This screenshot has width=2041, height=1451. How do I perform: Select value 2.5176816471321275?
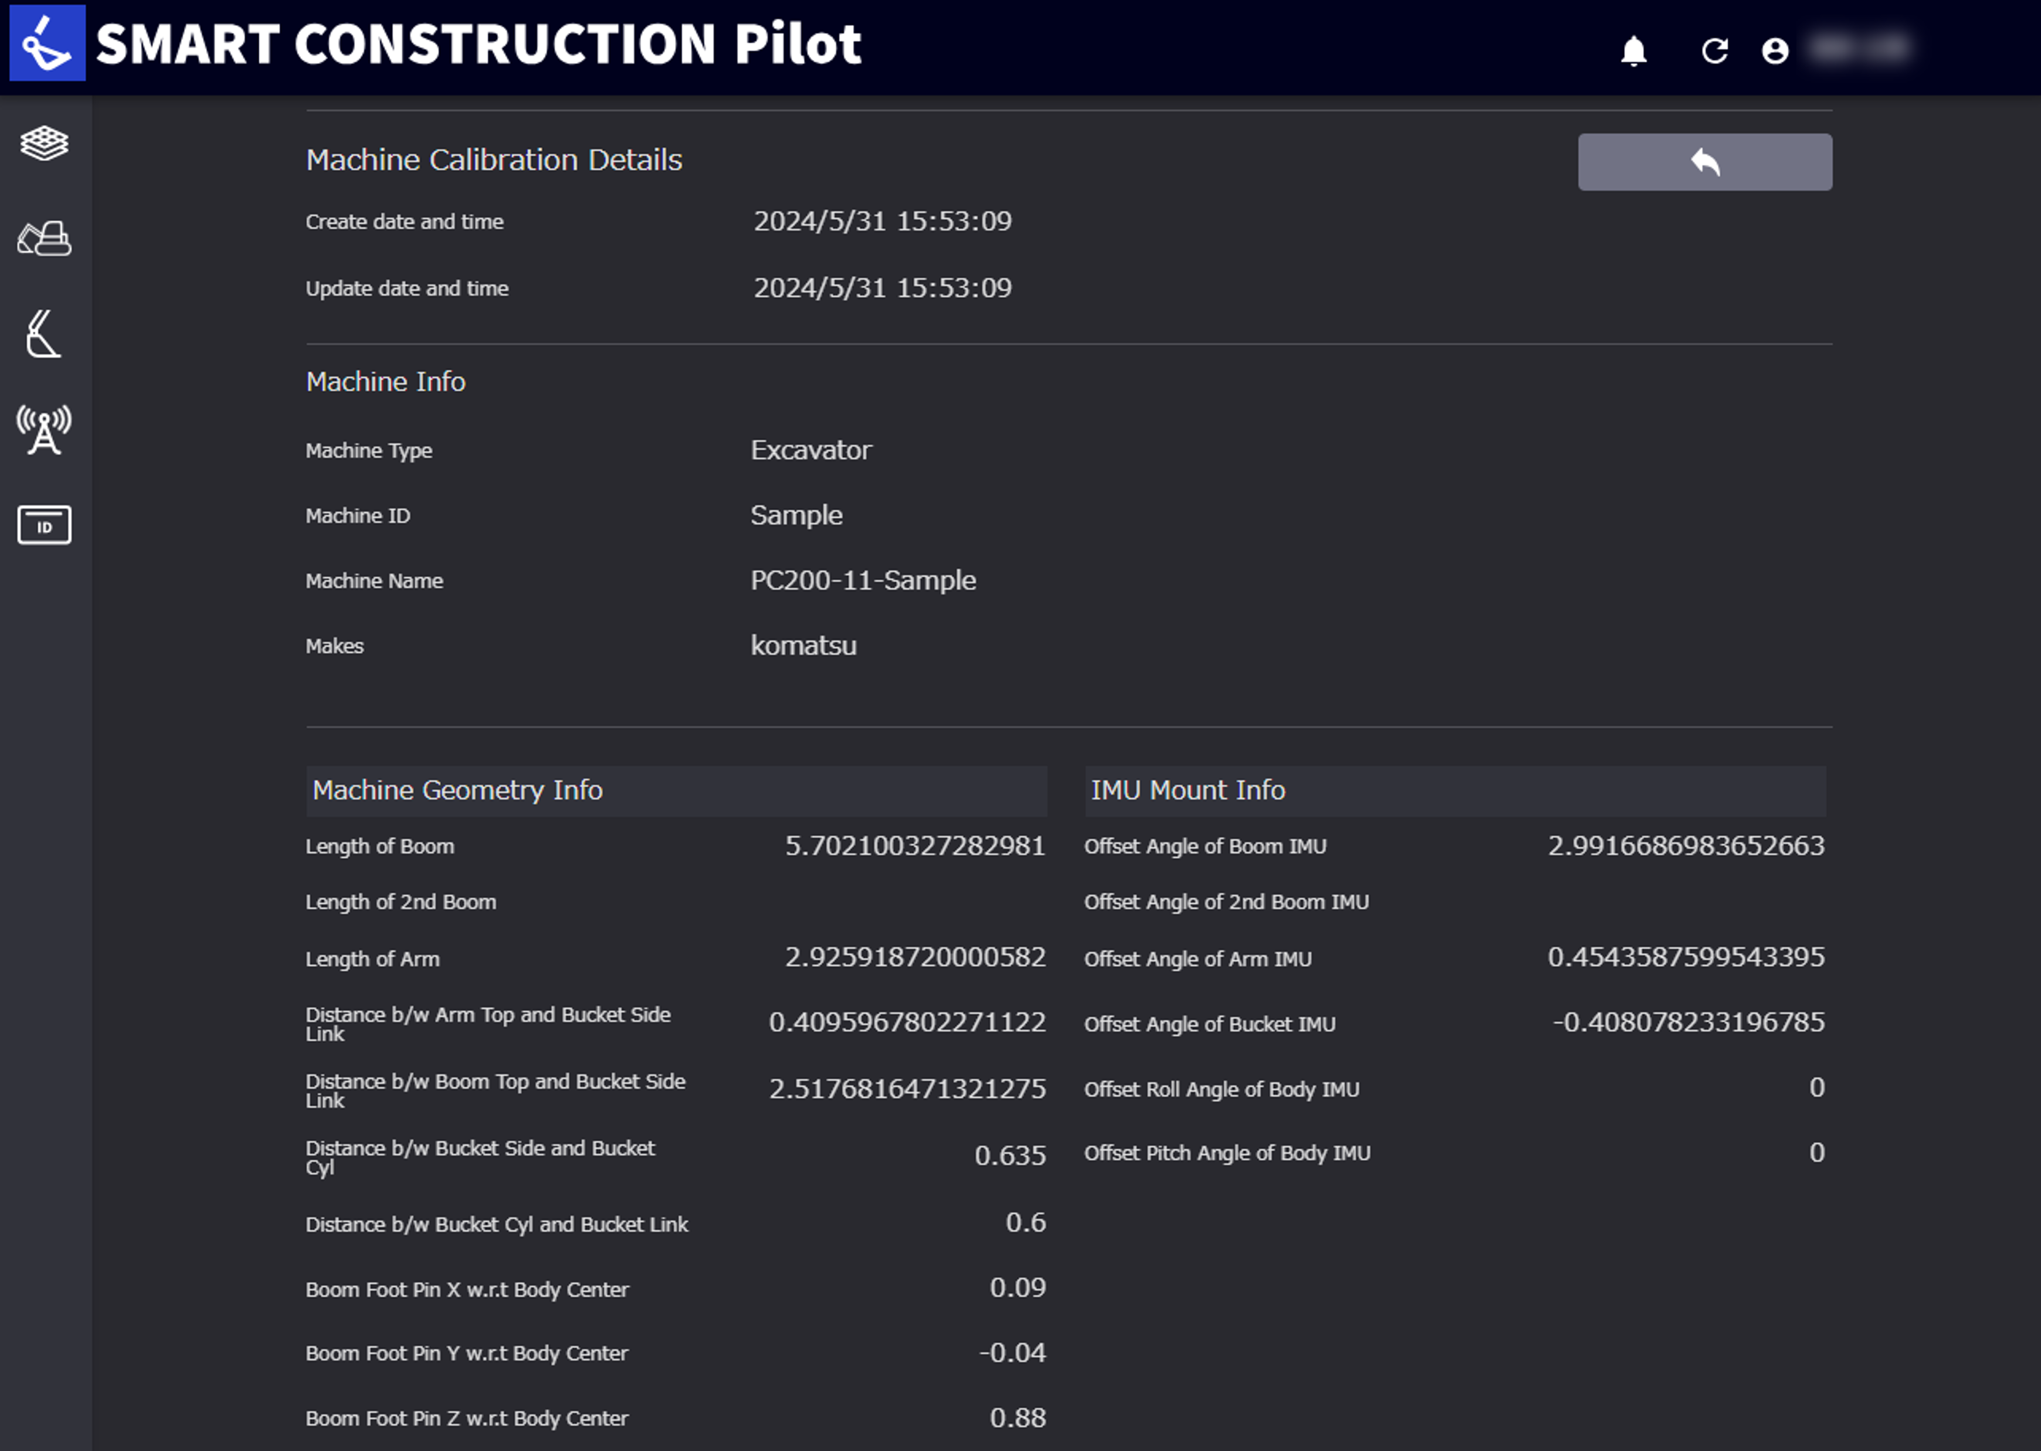(907, 1089)
